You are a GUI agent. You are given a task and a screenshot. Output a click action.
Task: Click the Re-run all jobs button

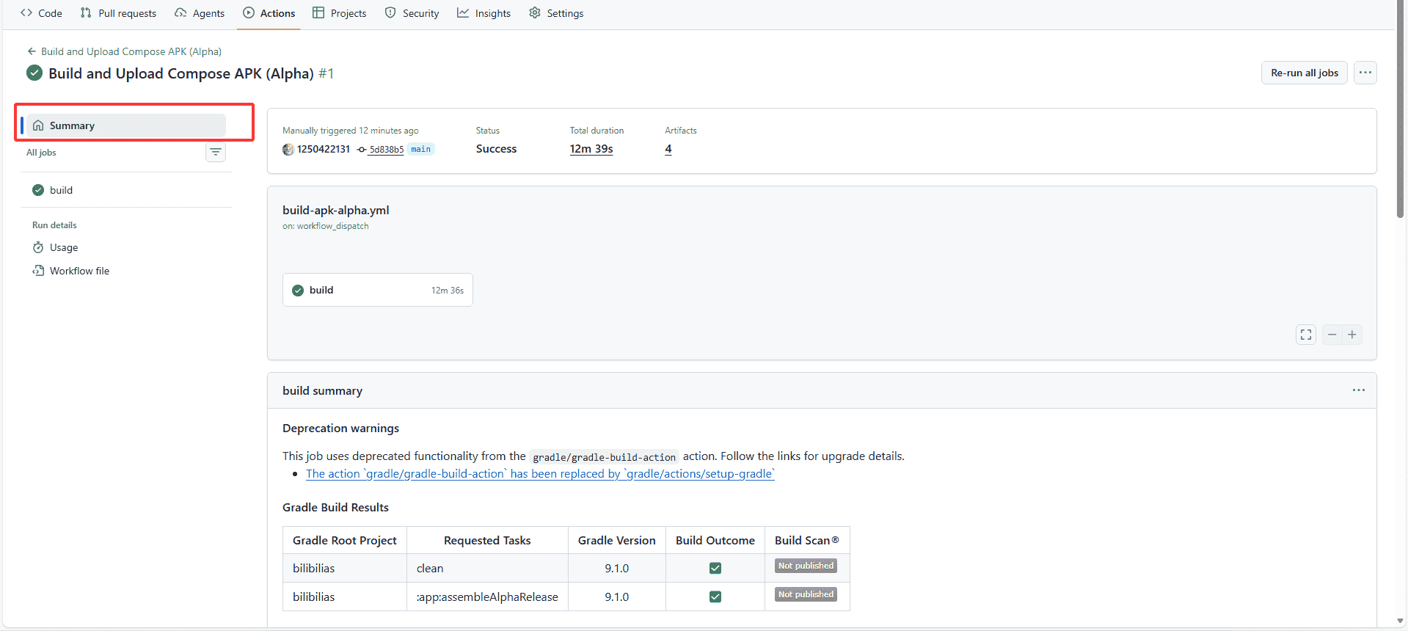(1304, 73)
